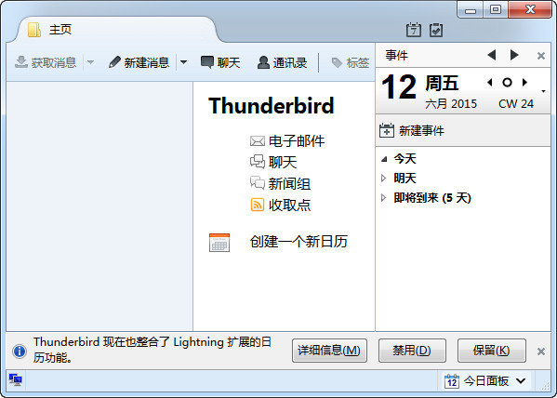Click the weekday label 周五

tap(442, 83)
